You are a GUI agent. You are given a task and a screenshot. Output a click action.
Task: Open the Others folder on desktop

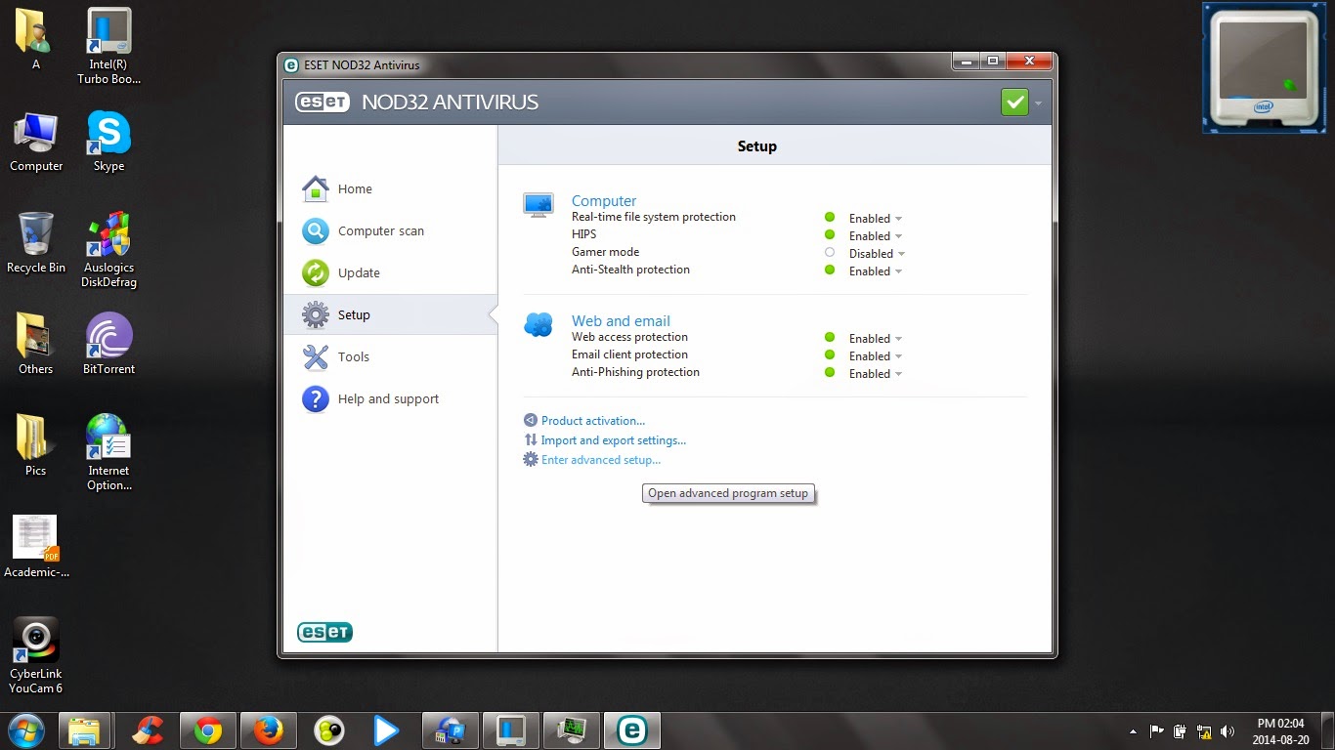(36, 345)
